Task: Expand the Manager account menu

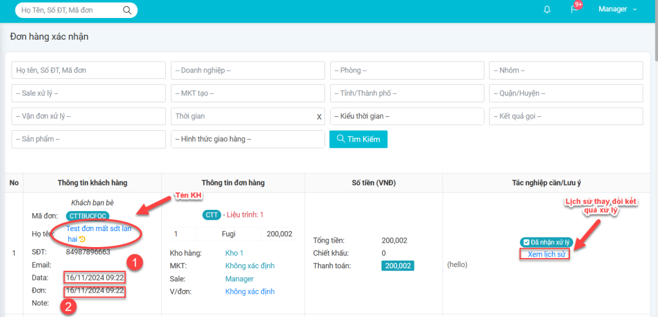Action: (617, 10)
